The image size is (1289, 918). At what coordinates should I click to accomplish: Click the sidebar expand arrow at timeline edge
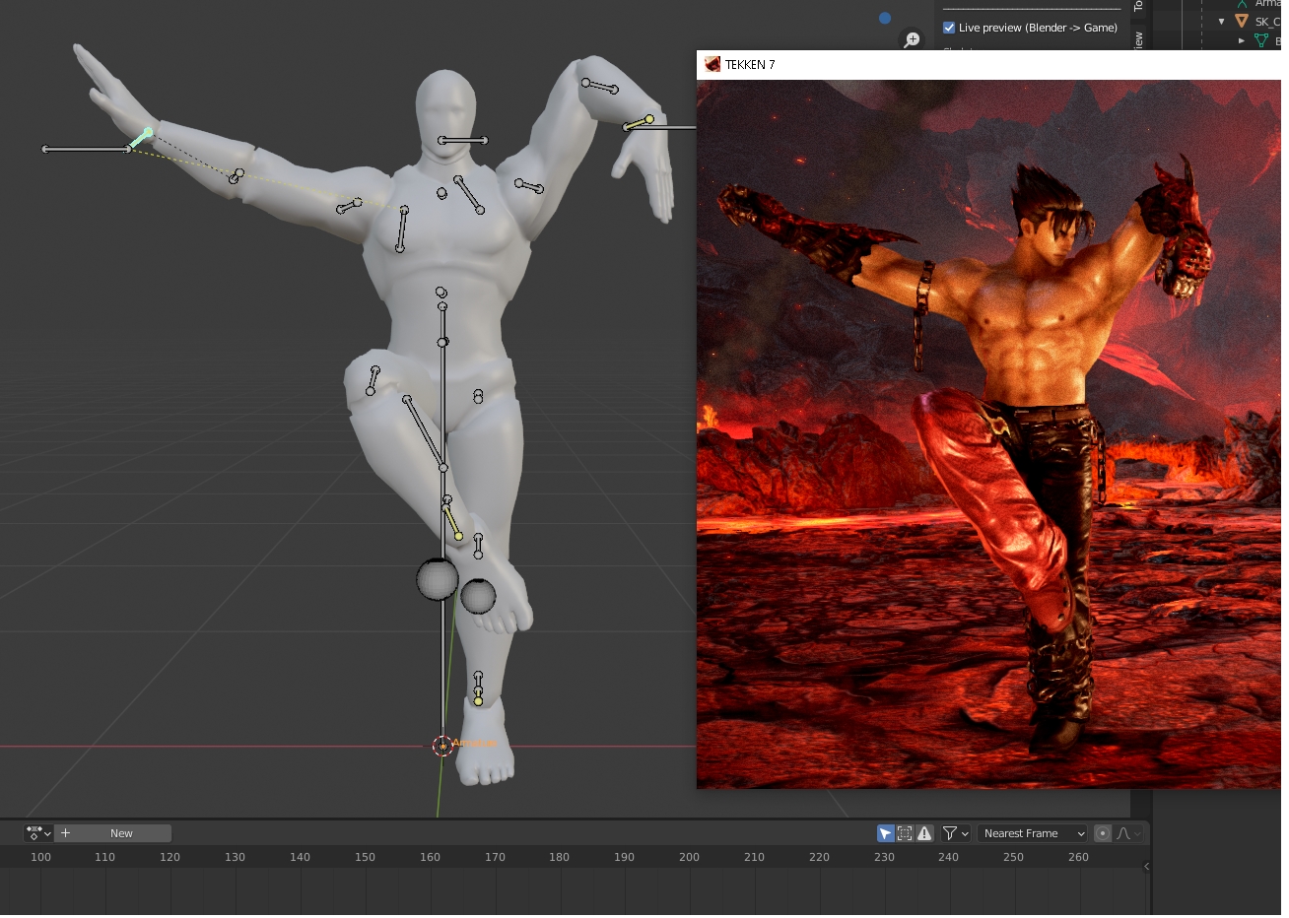coord(1146,867)
